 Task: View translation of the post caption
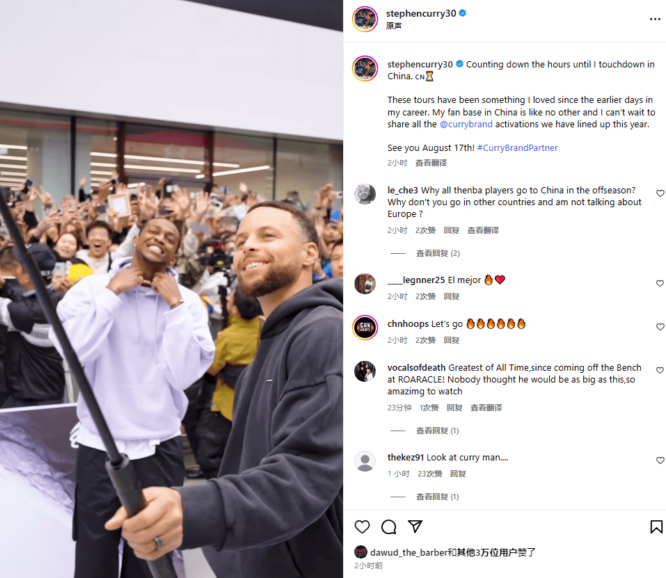(x=431, y=163)
